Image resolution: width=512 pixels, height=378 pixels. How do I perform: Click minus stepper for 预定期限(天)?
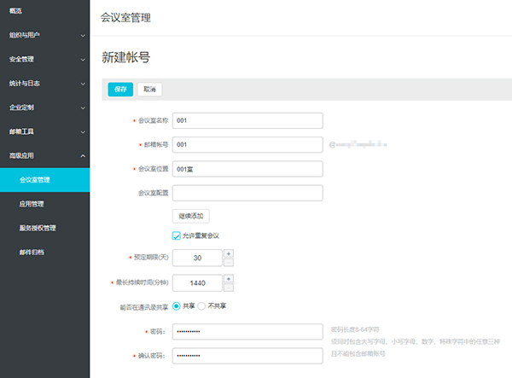pyautogui.click(x=228, y=262)
